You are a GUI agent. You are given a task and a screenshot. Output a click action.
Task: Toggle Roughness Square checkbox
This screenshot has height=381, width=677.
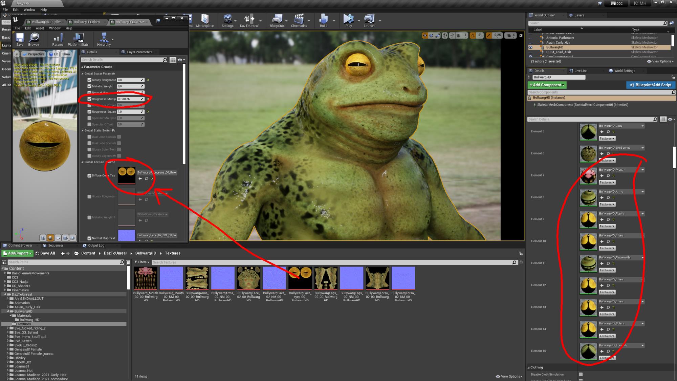89,112
